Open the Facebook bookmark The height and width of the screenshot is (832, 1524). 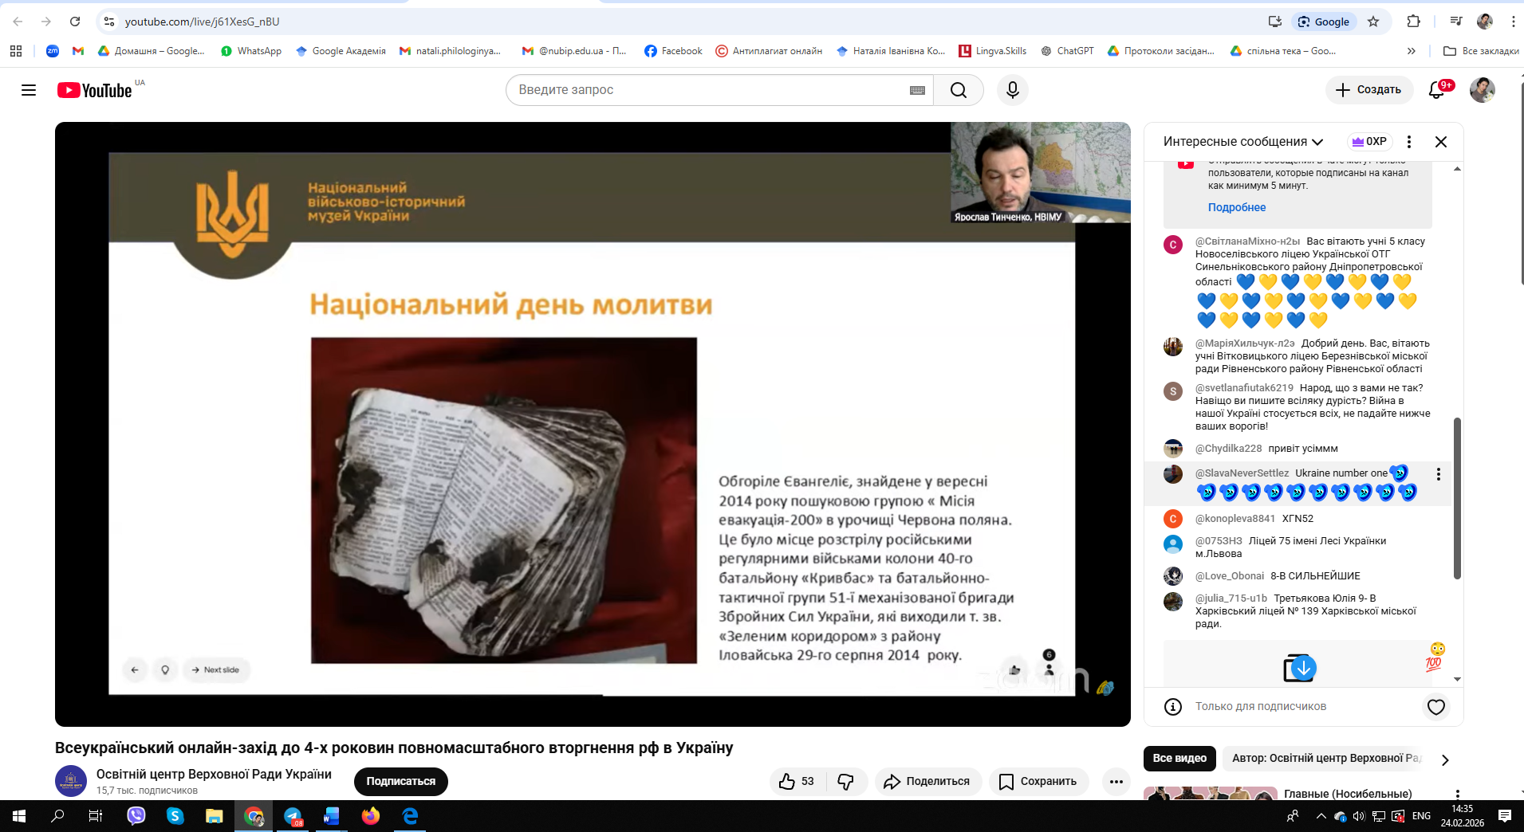[x=674, y=51]
